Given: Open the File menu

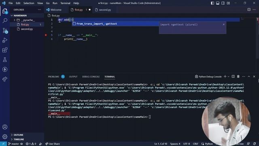Looking at the screenshot, I should (11, 3).
